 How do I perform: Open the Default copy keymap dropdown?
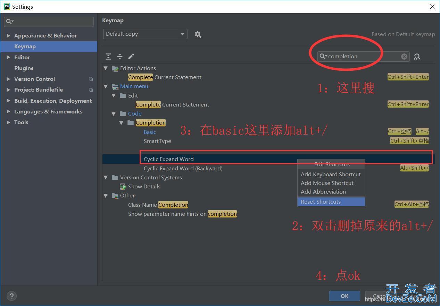tap(145, 34)
